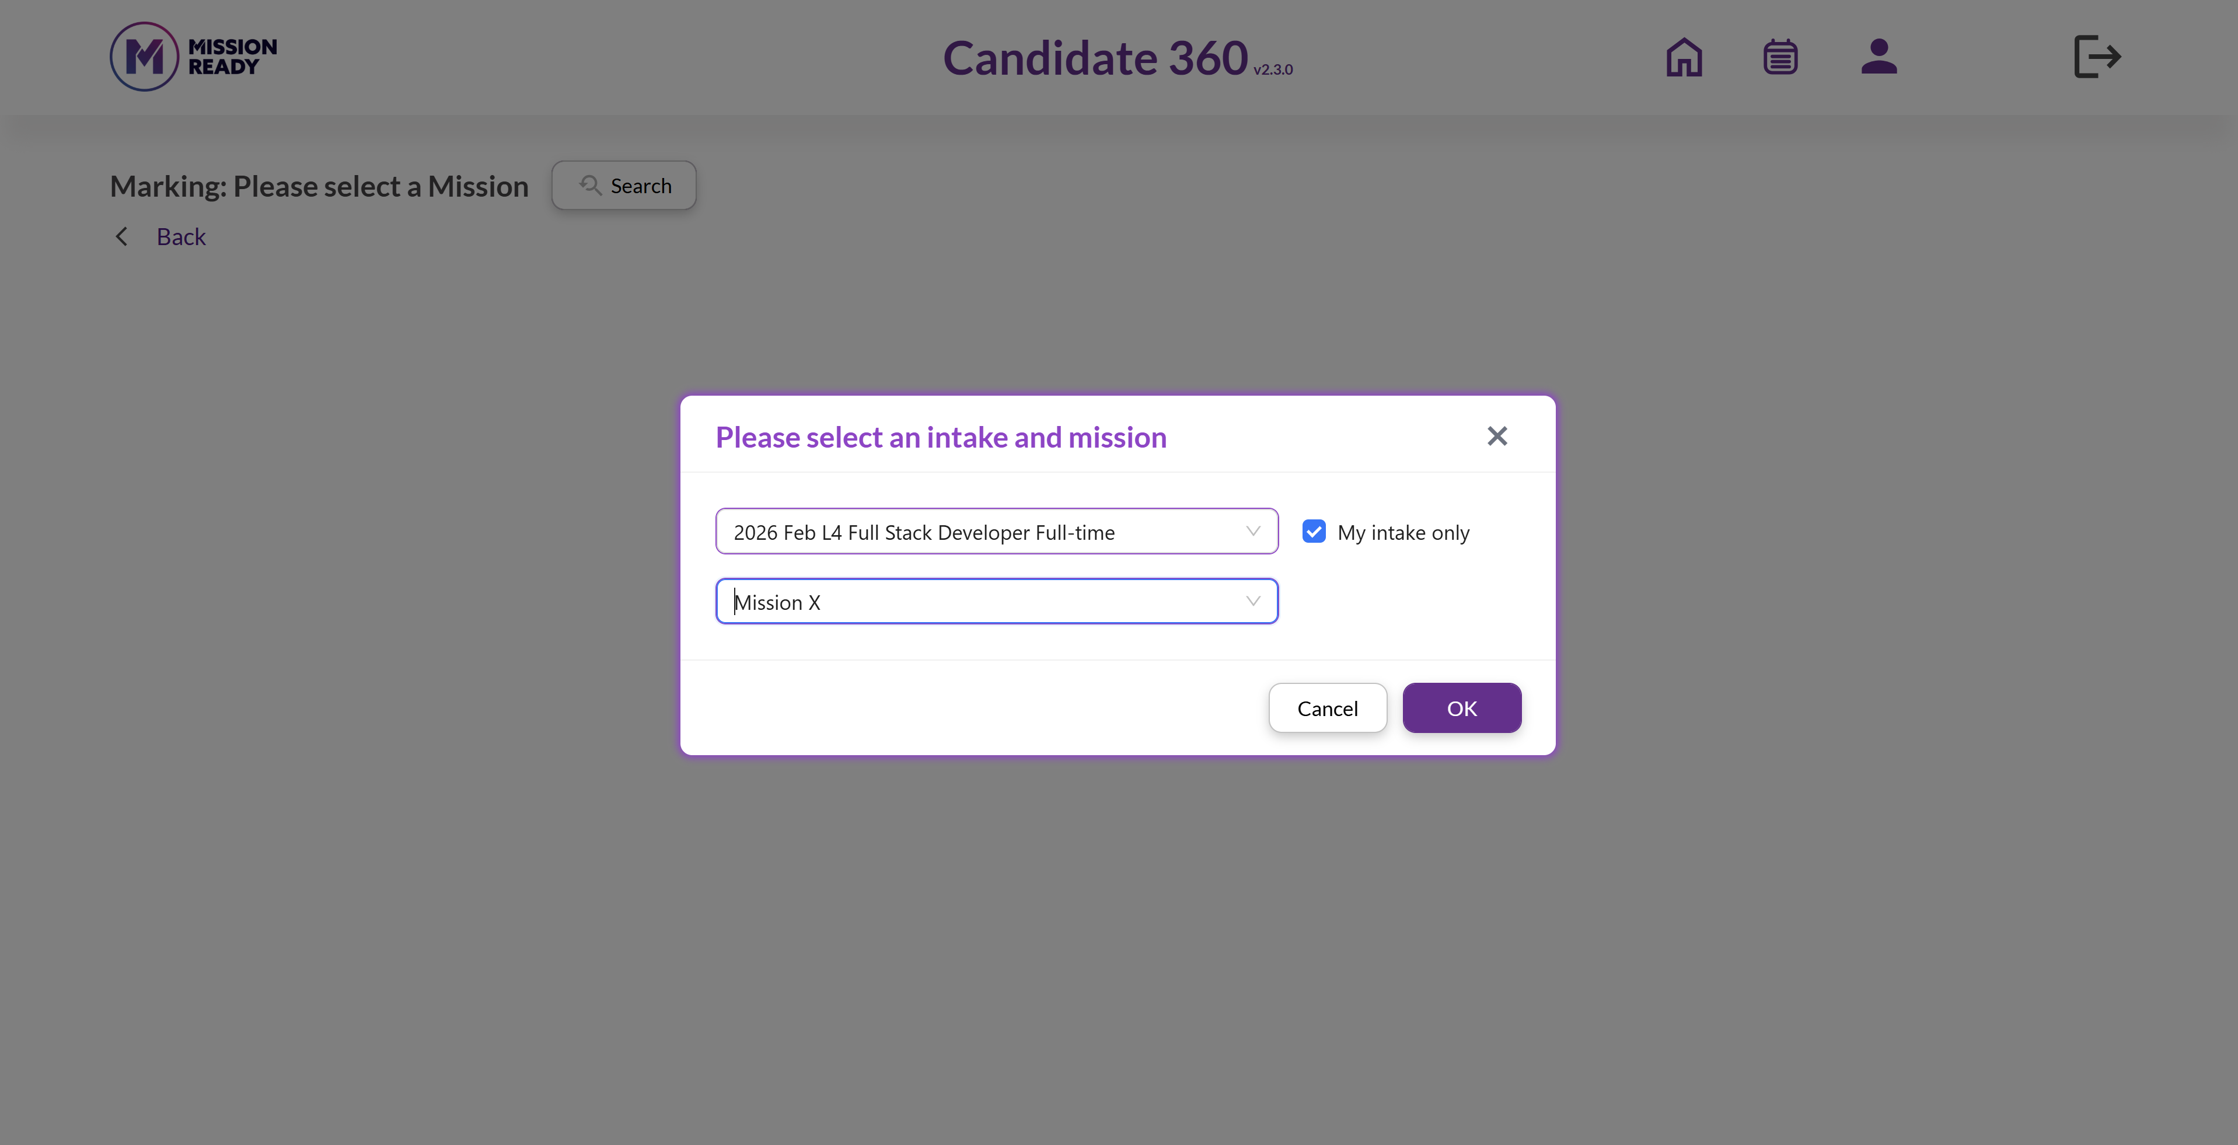Click the Search button
The width and height of the screenshot is (2238, 1145).
tap(624, 185)
